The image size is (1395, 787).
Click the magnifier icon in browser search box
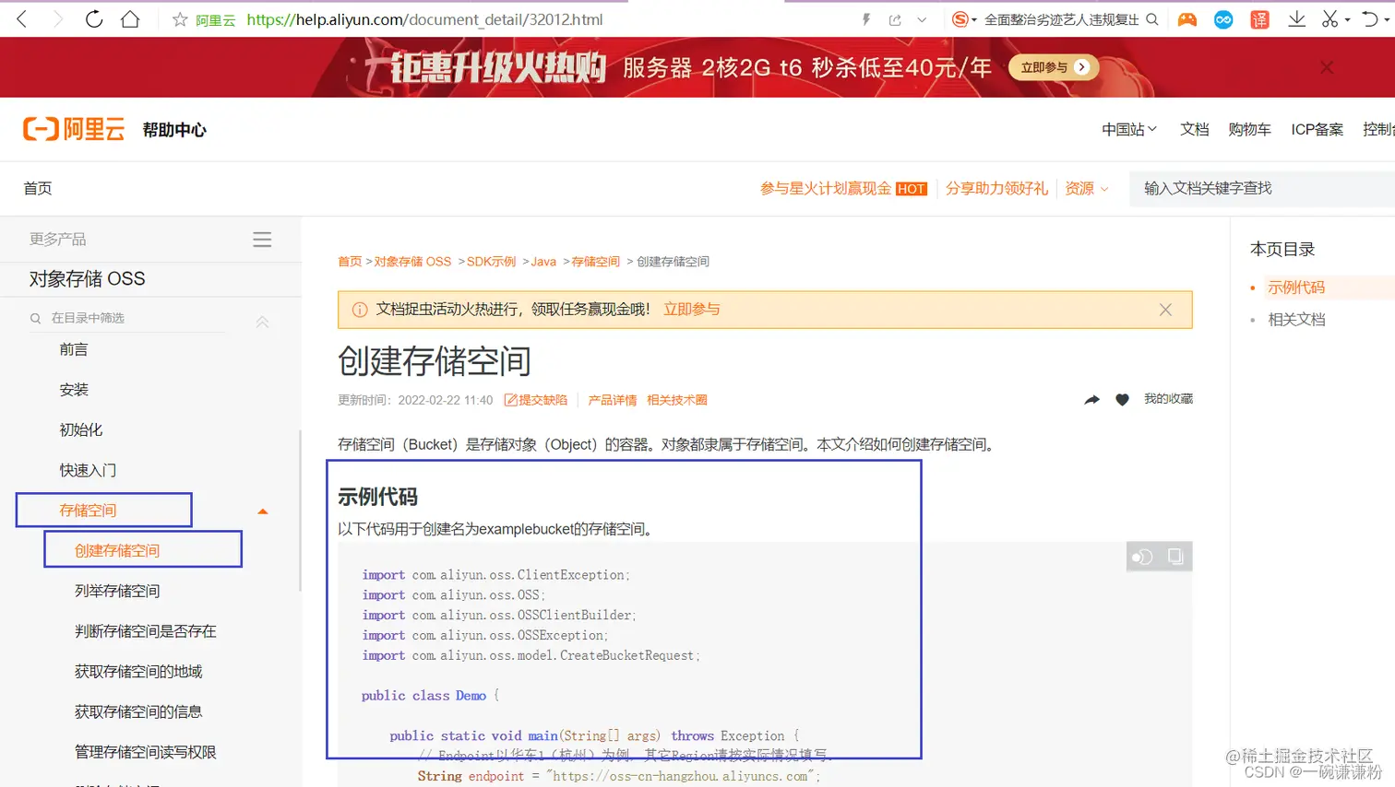[1152, 19]
